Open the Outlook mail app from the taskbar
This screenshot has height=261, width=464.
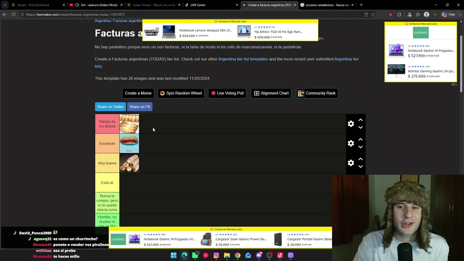coord(248,255)
